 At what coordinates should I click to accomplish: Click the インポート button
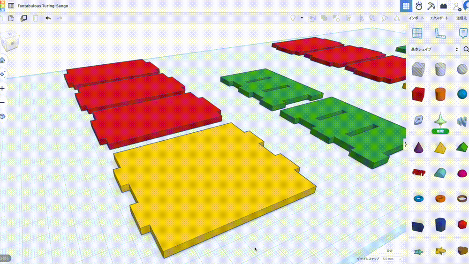point(416,18)
